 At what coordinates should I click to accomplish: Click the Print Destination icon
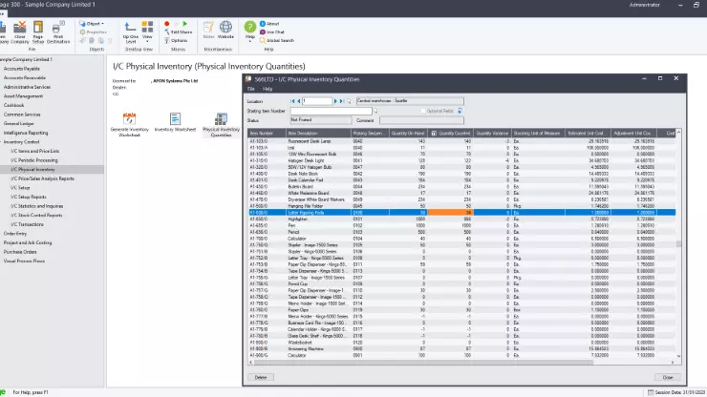pos(58,32)
